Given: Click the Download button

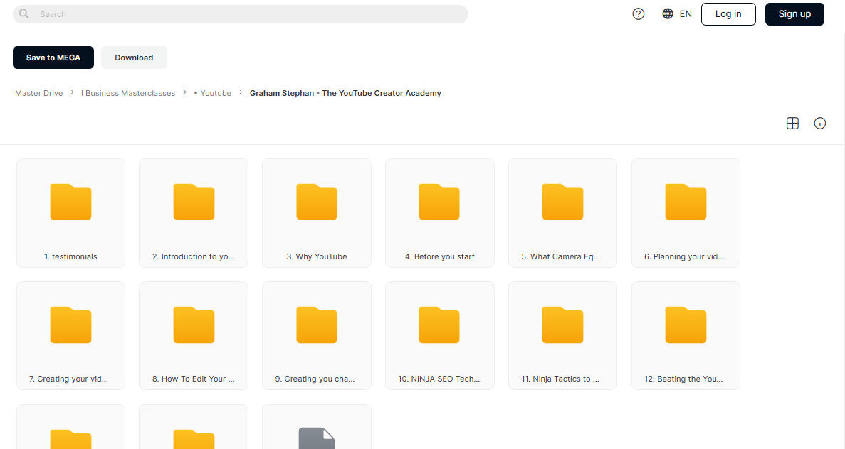Looking at the screenshot, I should click(x=134, y=58).
